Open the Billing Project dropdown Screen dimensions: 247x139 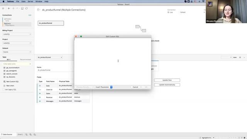(x=17, y=34)
